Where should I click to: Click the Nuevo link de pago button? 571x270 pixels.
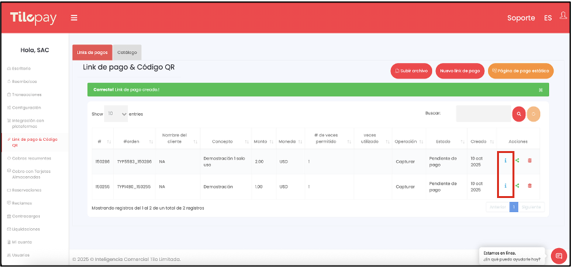point(460,71)
